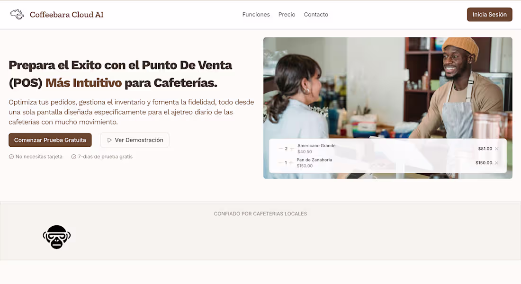Image resolution: width=521 pixels, height=284 pixels.
Task: Increase Pan de Zanahoria quantity with the plus control
Action: coord(291,162)
